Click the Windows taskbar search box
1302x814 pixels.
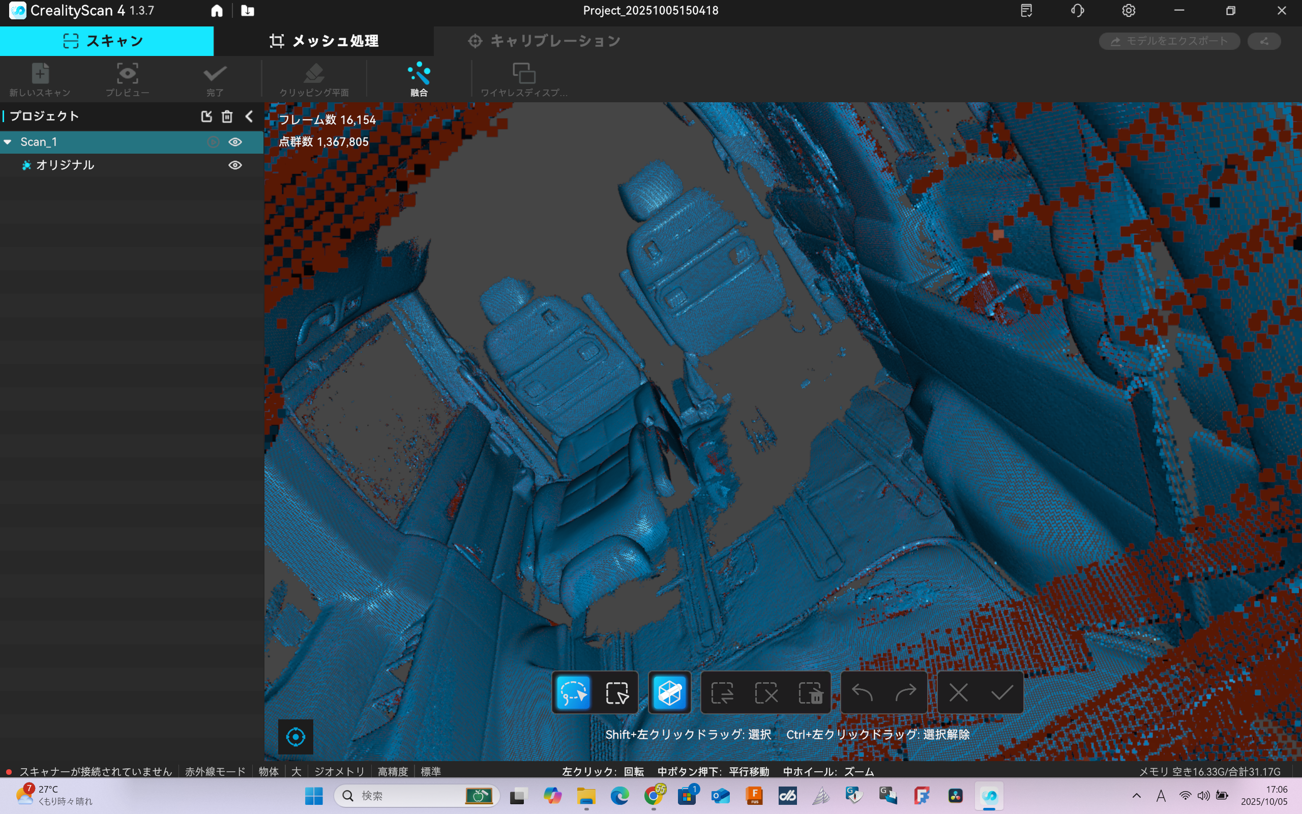tap(409, 796)
